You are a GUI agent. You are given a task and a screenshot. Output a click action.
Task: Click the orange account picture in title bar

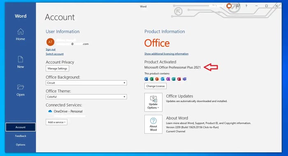pyautogui.click(x=229, y=6)
